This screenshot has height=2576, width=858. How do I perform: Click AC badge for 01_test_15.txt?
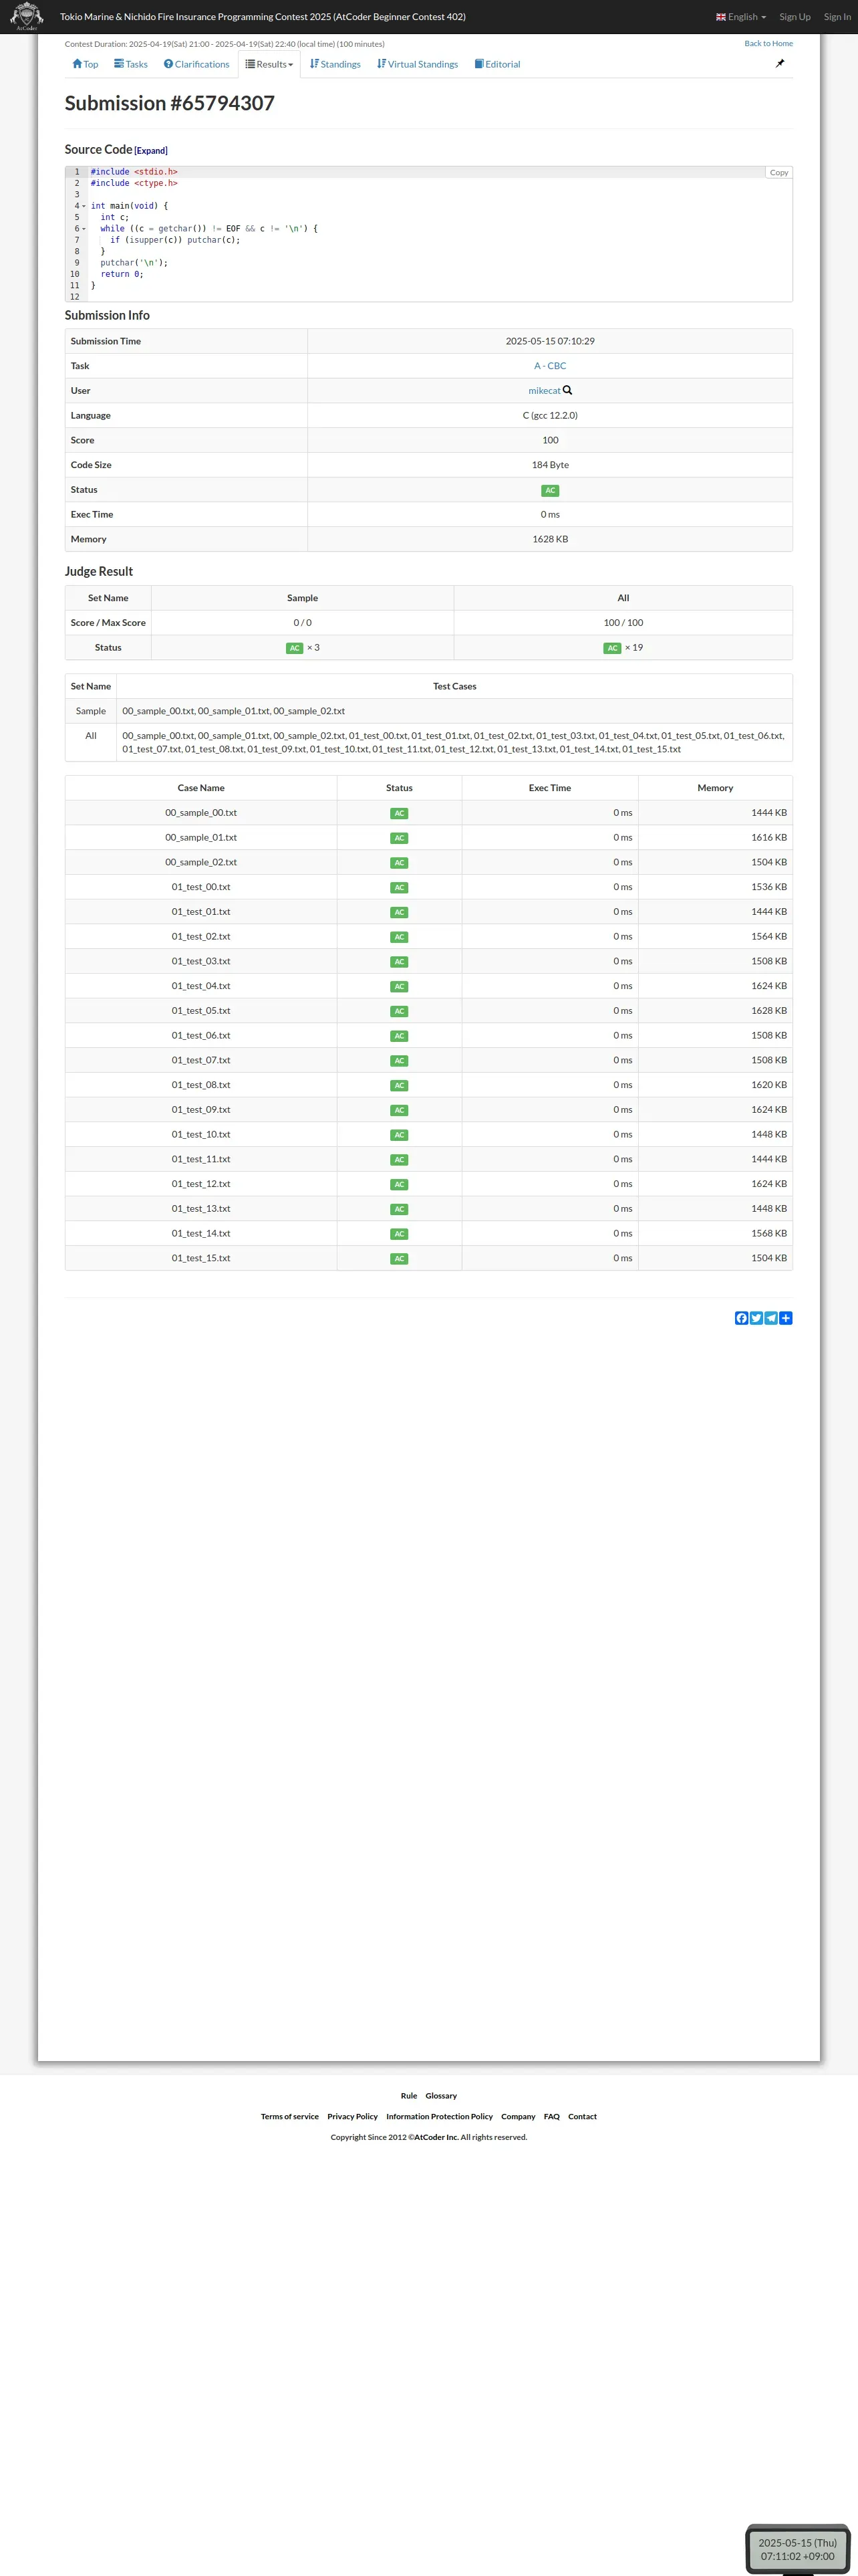pos(400,1259)
